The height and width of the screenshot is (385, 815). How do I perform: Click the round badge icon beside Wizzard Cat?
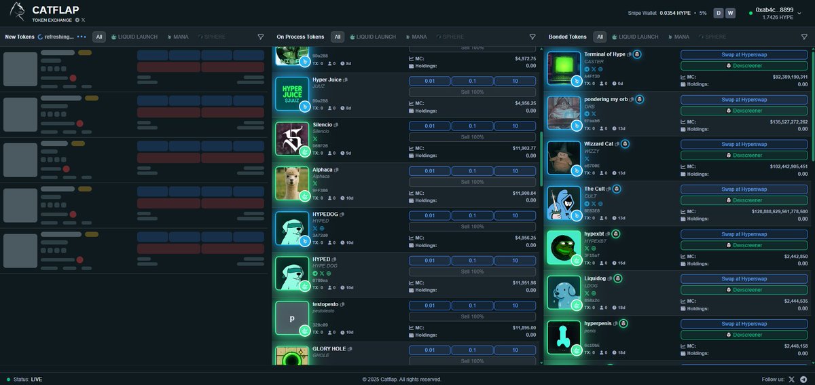(625, 144)
